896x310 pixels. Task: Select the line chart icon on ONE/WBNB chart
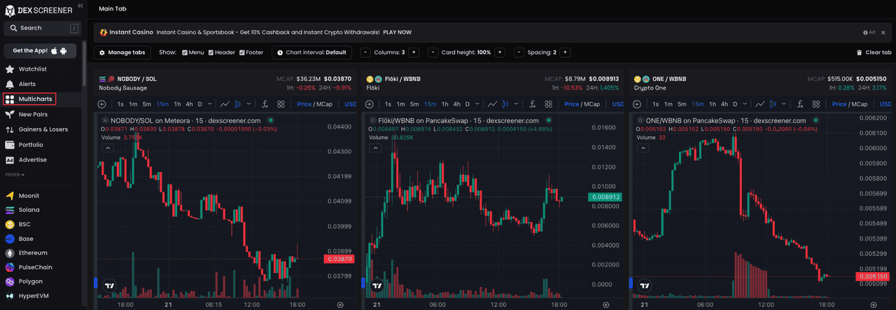tap(759, 104)
